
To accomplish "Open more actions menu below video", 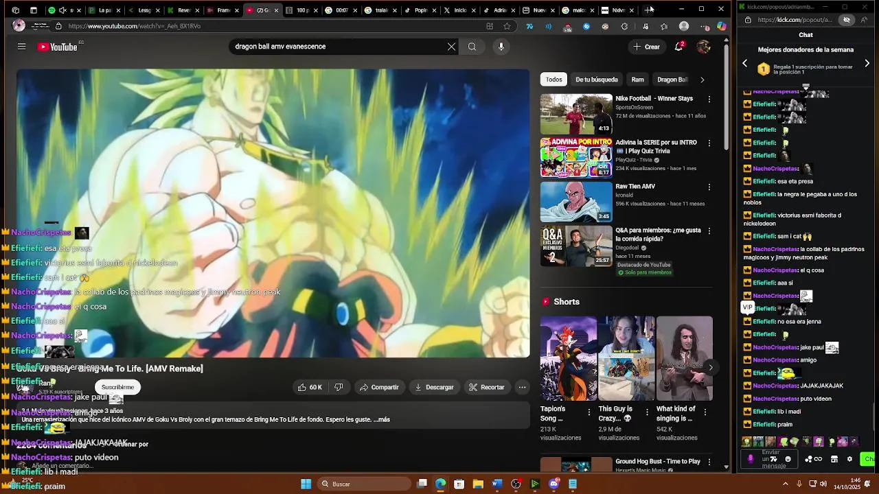I will pyautogui.click(x=522, y=387).
